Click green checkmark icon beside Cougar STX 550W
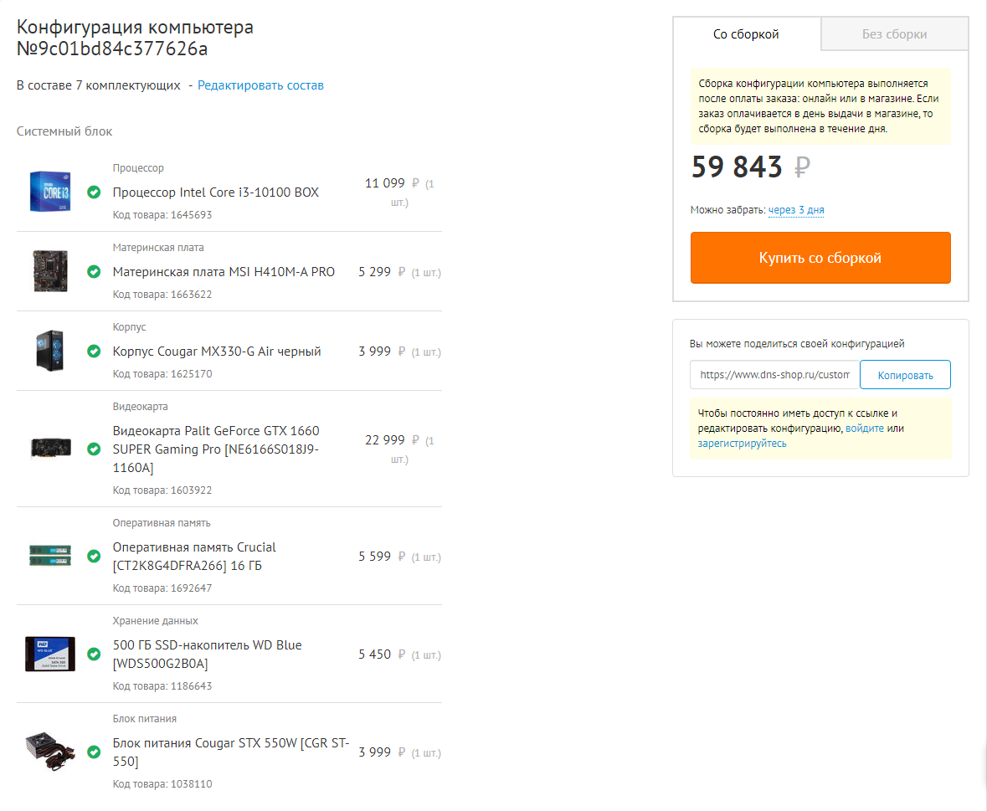987x811 pixels. tap(94, 752)
